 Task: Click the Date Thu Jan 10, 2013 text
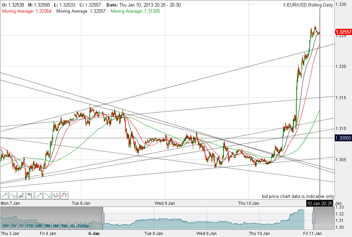[144, 5]
